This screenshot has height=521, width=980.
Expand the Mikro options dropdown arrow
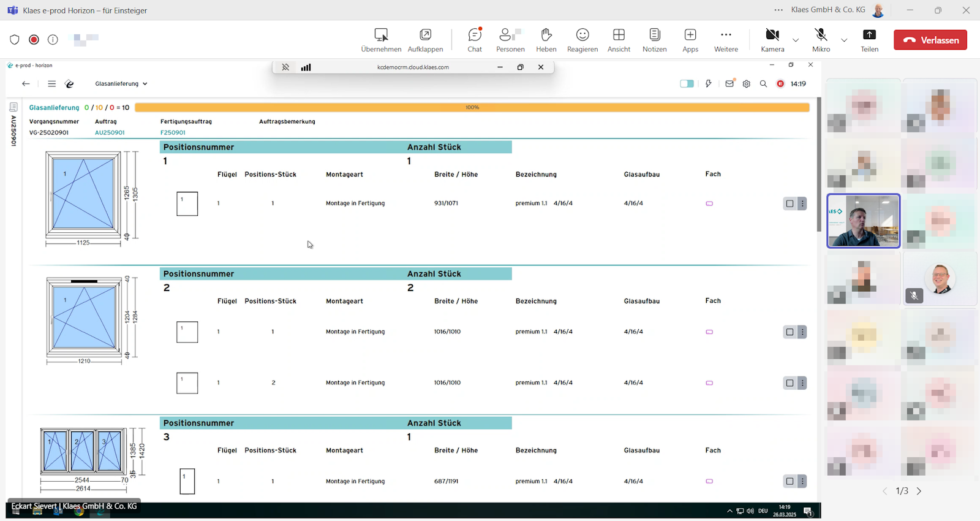click(844, 40)
